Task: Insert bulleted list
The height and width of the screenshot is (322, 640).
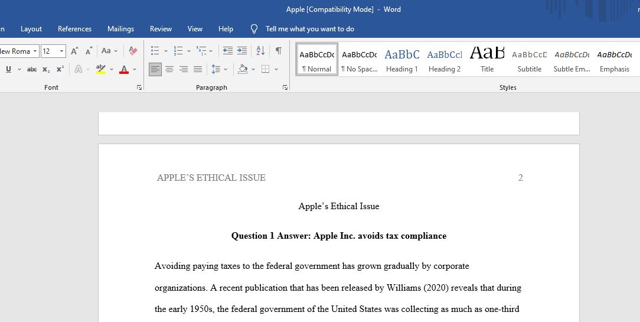Action: pyautogui.click(x=155, y=51)
